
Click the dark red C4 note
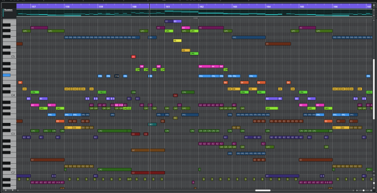click(x=175, y=95)
